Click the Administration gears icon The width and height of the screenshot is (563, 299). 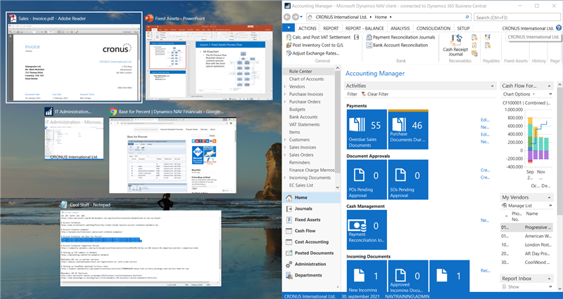pyautogui.click(x=289, y=265)
